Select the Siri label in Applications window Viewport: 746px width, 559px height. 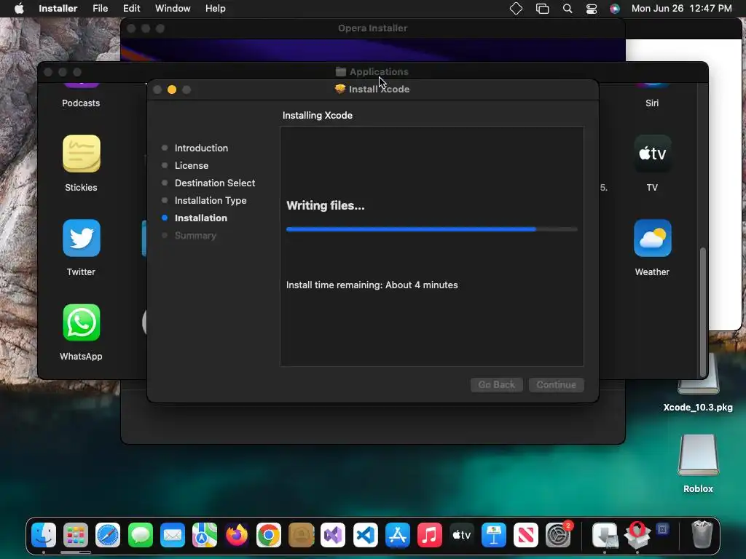(x=652, y=103)
